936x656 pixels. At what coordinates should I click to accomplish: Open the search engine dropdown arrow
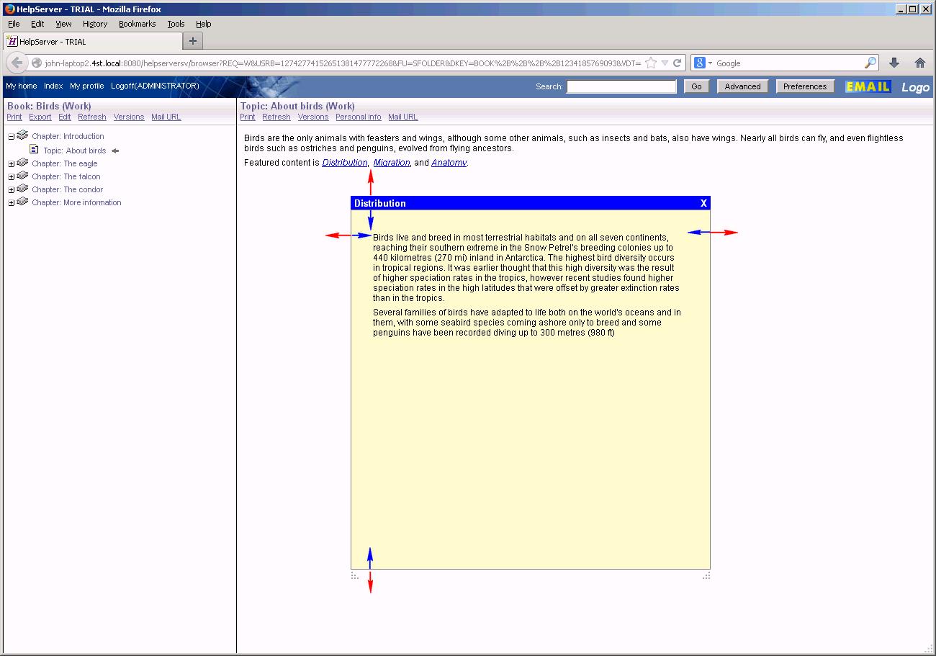tap(708, 63)
